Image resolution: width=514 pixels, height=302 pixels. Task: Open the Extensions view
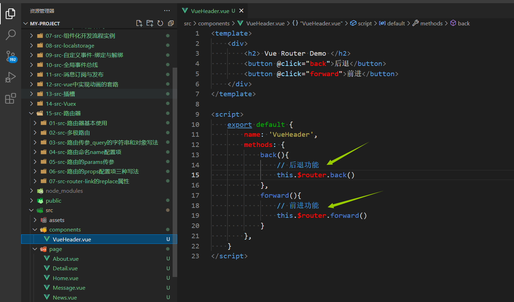[x=11, y=98]
